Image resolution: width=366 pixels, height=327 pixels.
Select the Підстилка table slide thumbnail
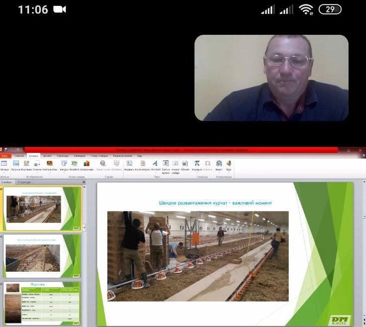point(42,303)
